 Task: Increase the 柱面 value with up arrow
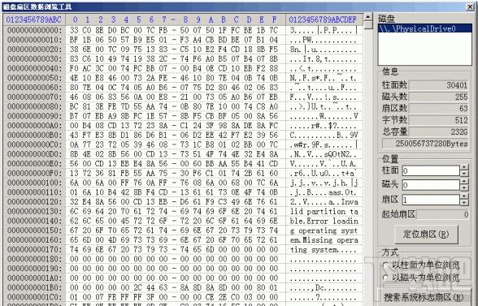point(464,168)
